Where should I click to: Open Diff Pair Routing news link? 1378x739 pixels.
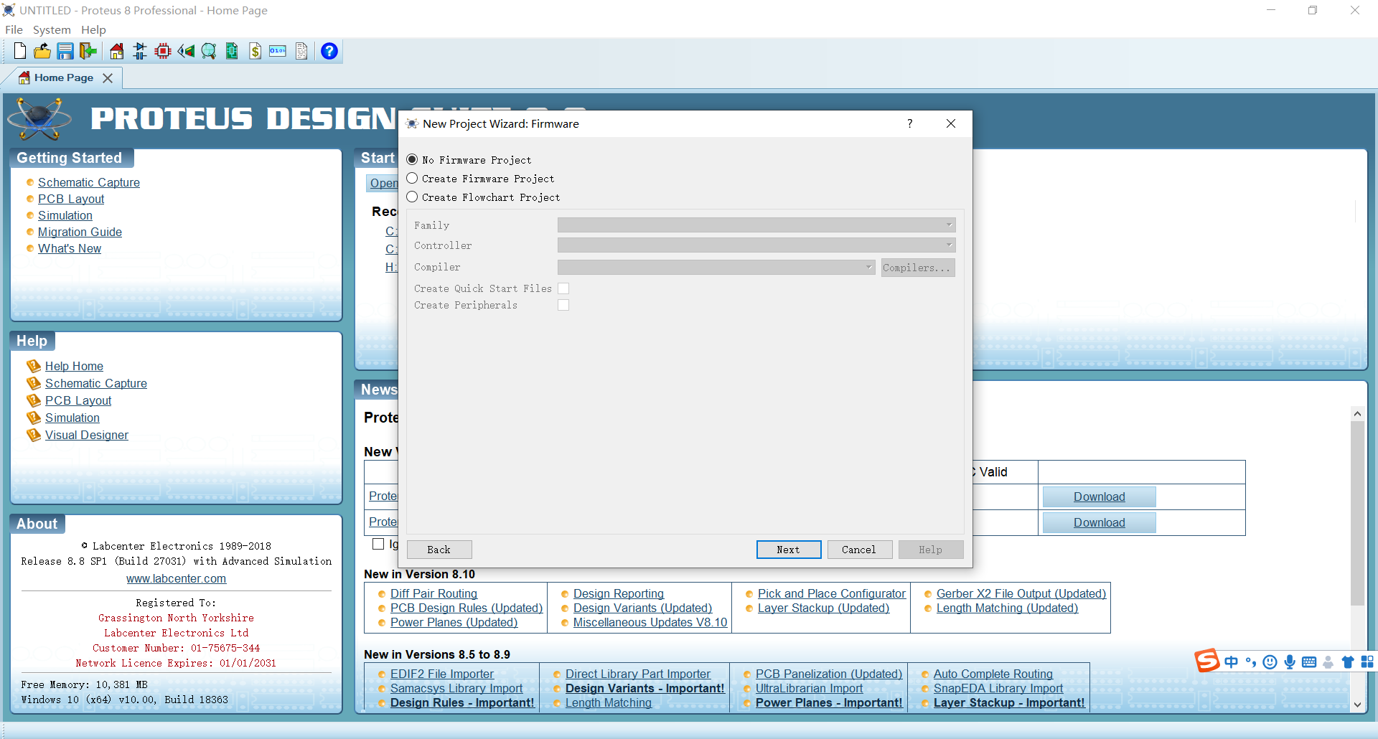coord(433,593)
